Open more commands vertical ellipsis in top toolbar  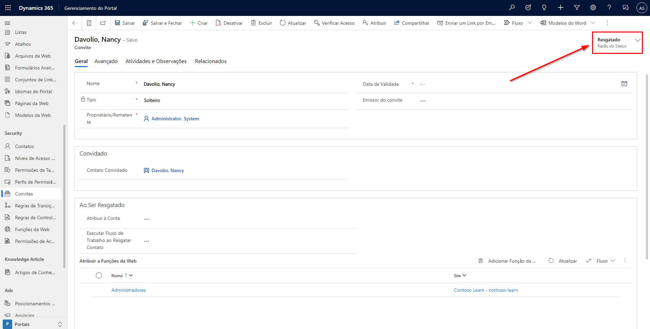(607, 23)
